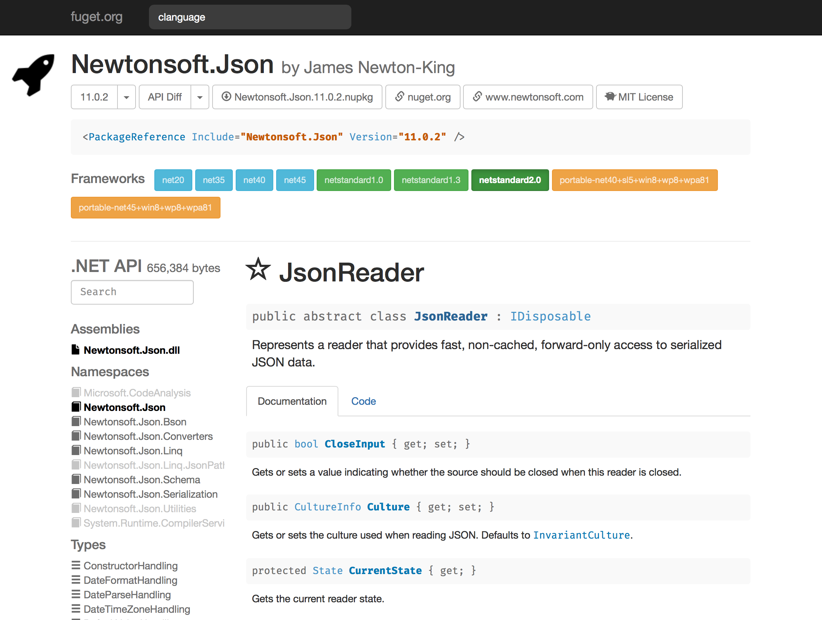Image resolution: width=822 pixels, height=620 pixels.
Task: Open www.newtonsoft.com link button
Action: [528, 97]
